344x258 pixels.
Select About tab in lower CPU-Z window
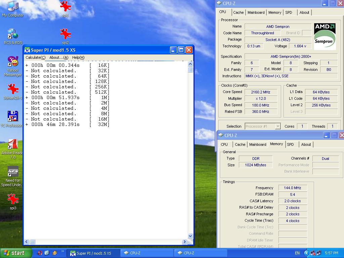tap(306, 144)
